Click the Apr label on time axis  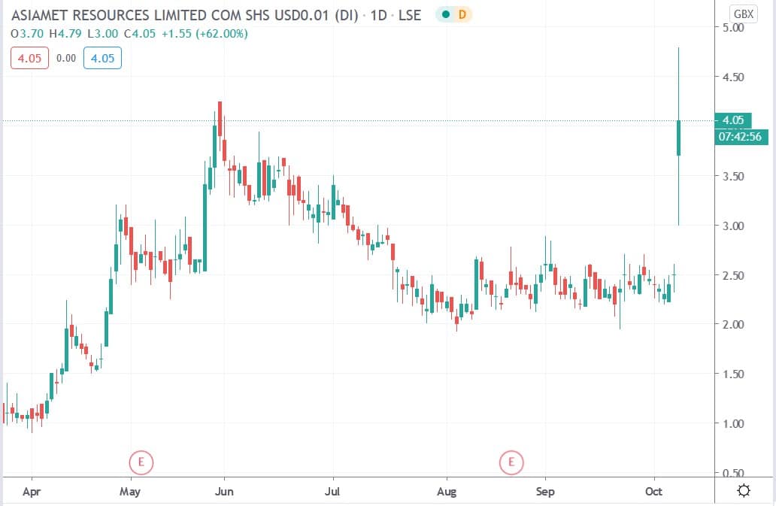(x=32, y=492)
